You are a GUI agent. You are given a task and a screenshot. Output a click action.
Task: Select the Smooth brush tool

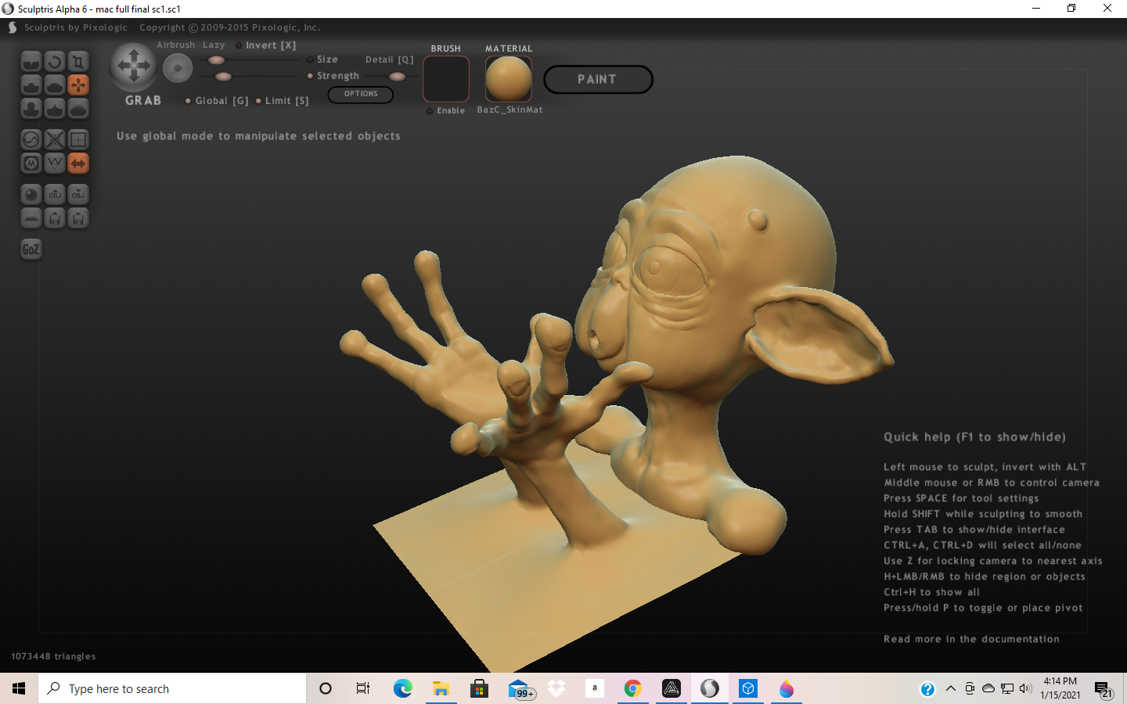pyautogui.click(x=78, y=109)
